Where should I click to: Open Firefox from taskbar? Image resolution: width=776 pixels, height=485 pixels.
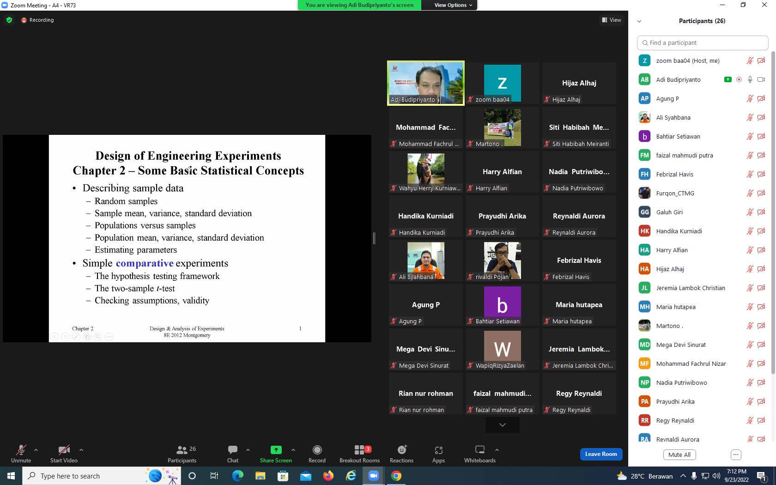tap(328, 476)
